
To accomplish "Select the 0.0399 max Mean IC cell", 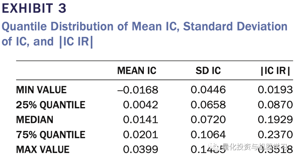I will (141, 150).
